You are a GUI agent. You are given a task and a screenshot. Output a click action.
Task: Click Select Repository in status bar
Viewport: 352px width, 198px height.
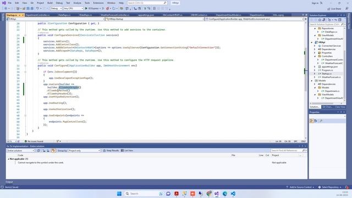[x=330, y=187]
